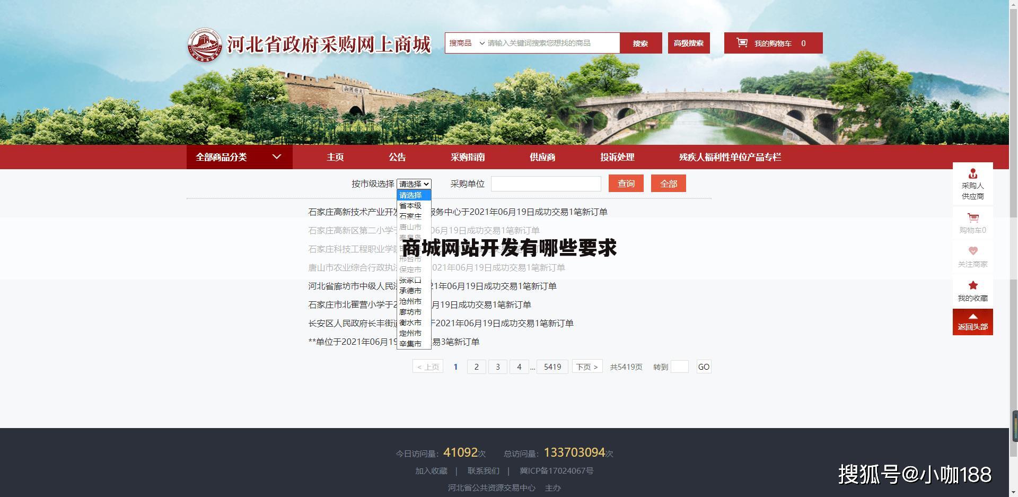The height and width of the screenshot is (497, 1018).
Task: Click the Hebei procurement mall logo emblem
Action: 205,45
